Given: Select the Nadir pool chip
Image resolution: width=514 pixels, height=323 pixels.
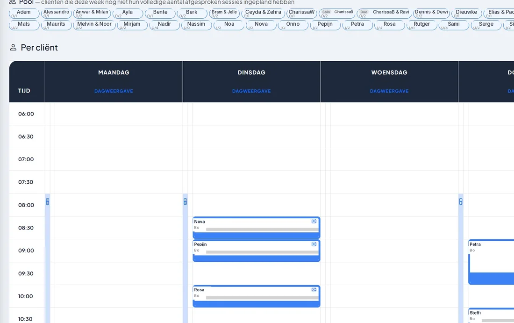Looking at the screenshot, I should tap(164, 25).
